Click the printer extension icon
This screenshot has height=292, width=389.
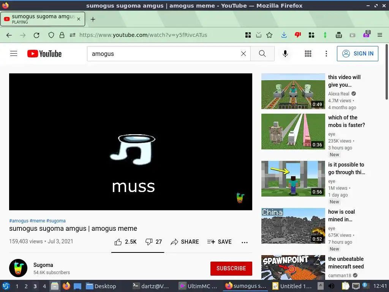coord(338,35)
